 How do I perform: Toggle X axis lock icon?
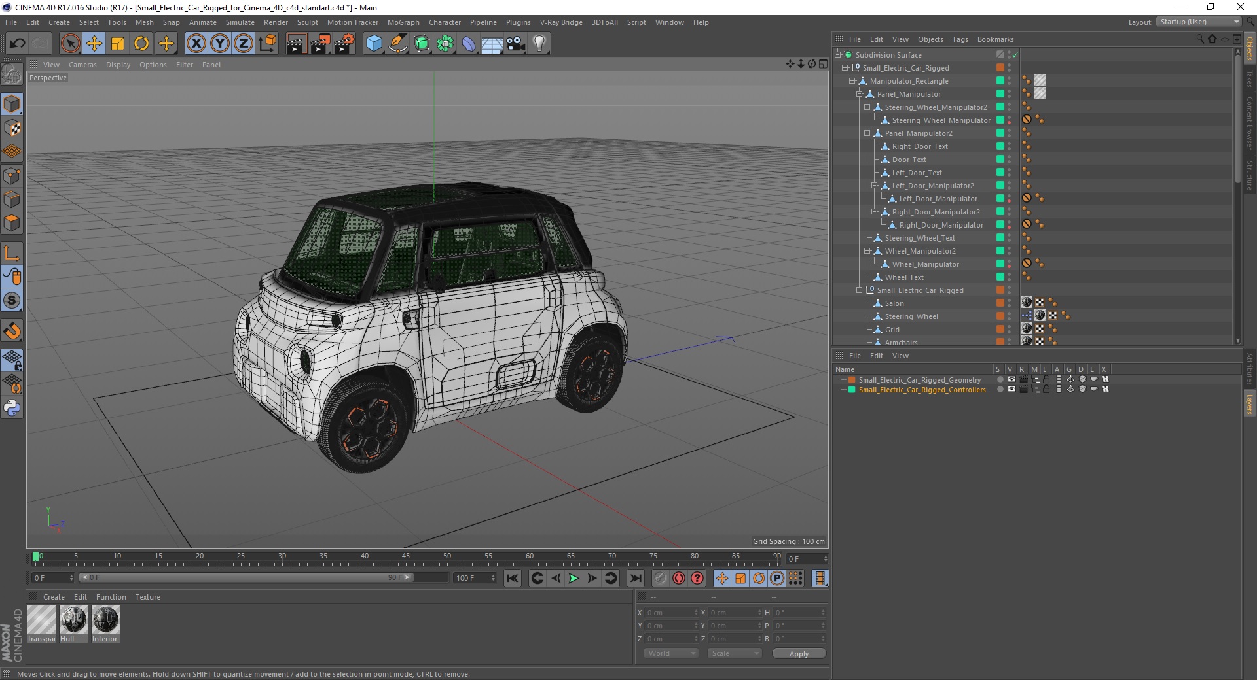[x=196, y=44]
